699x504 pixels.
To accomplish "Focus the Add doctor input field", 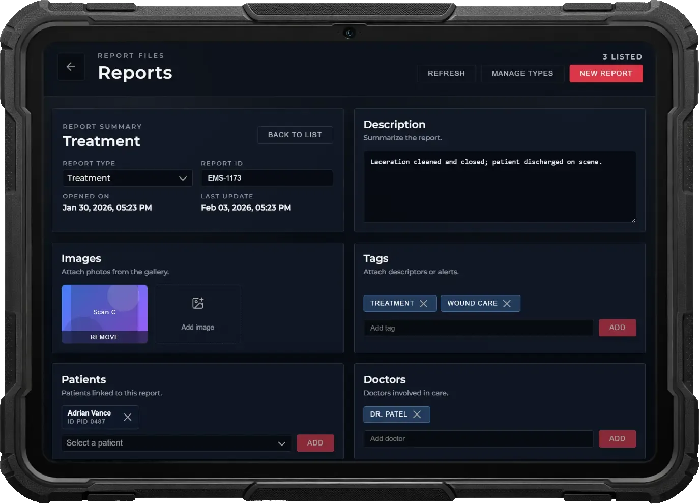I will click(x=478, y=439).
